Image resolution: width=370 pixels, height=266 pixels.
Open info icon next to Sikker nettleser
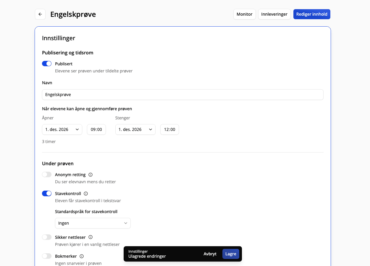coord(91,237)
